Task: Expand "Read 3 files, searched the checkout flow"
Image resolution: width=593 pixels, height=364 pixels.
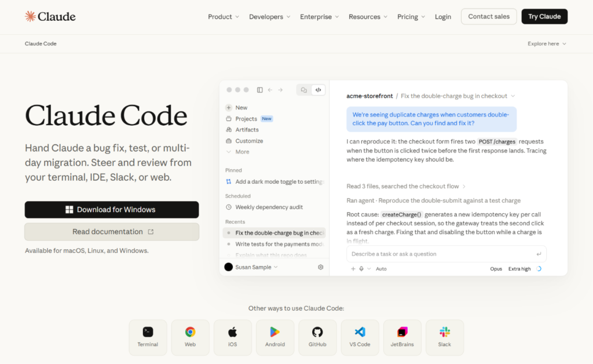Action: [406, 186]
